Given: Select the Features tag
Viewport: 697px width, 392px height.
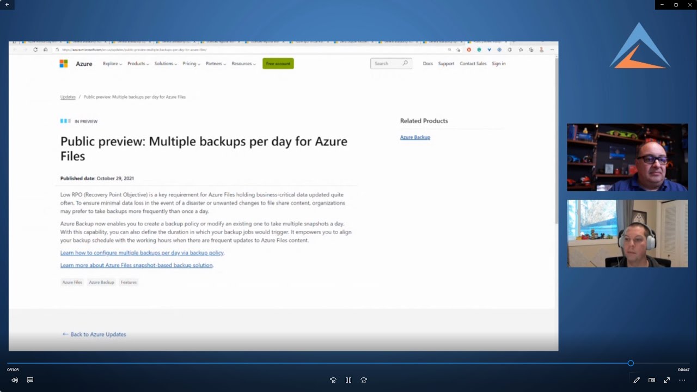Looking at the screenshot, I should click(129, 282).
